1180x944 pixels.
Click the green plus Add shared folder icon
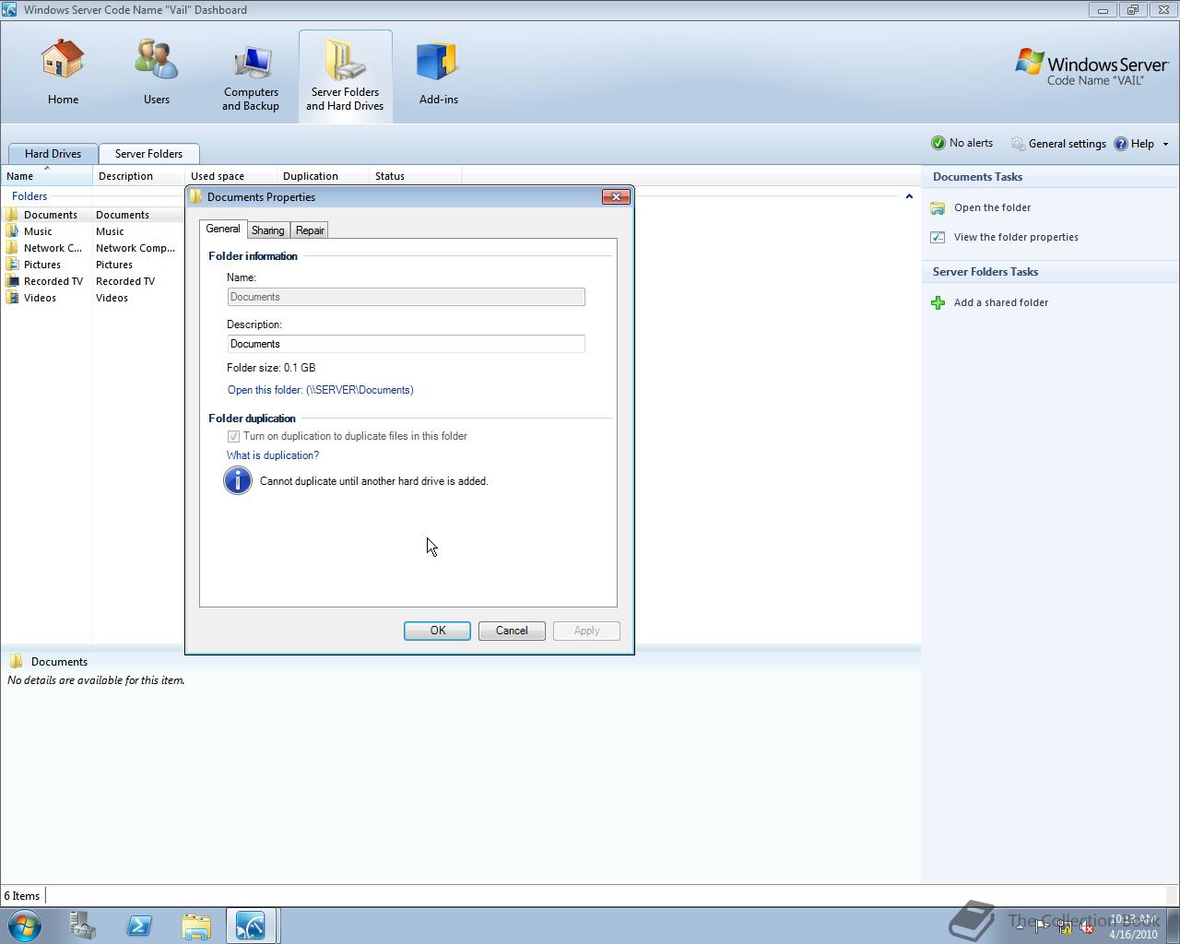[938, 302]
